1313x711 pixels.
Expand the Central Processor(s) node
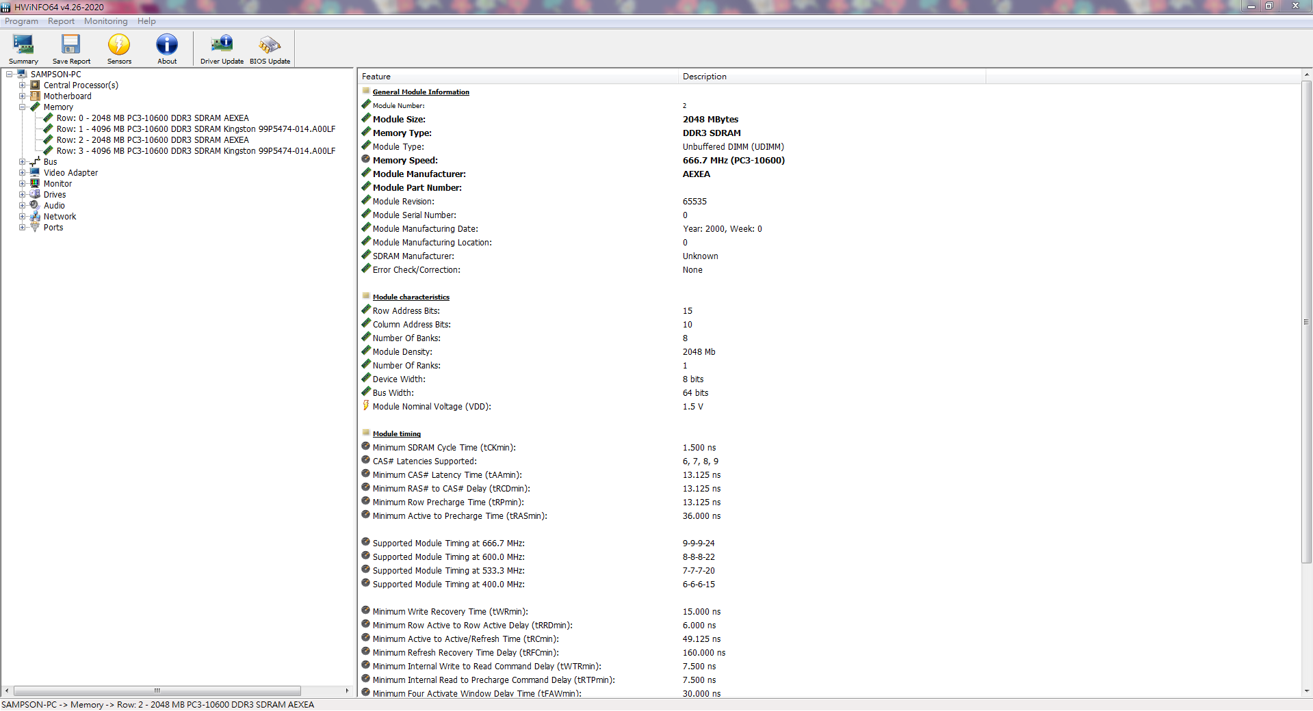pyautogui.click(x=22, y=85)
